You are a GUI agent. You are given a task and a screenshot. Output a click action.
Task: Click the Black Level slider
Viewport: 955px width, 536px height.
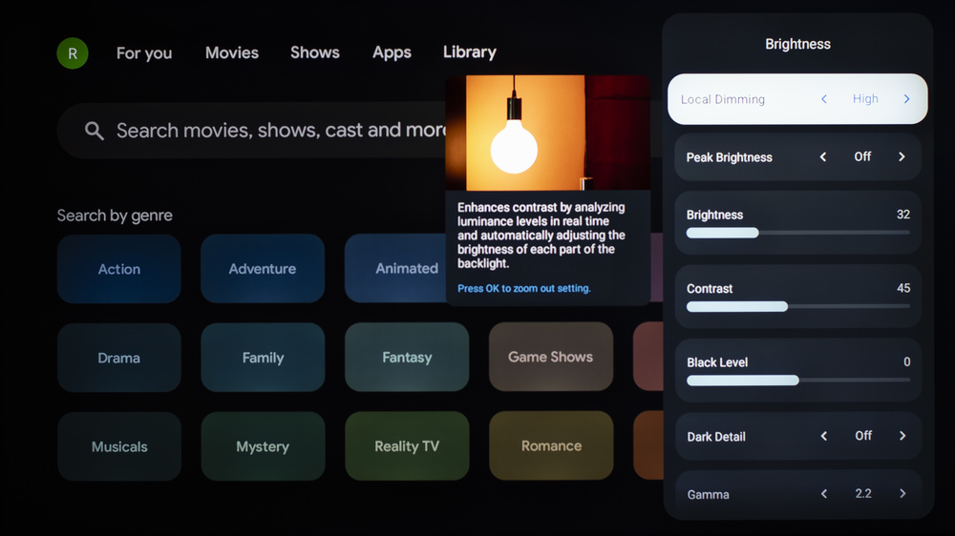tap(797, 381)
